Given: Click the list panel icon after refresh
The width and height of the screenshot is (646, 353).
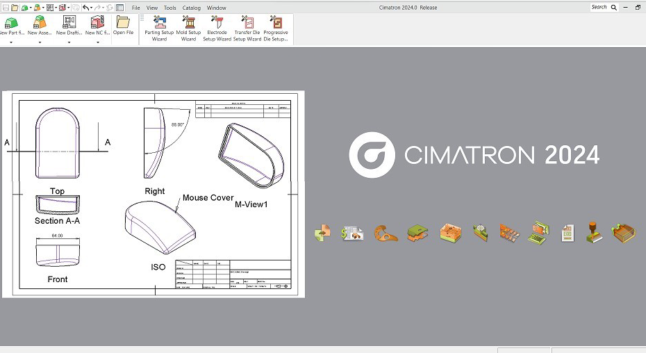Looking at the screenshot, I should 120,8.
